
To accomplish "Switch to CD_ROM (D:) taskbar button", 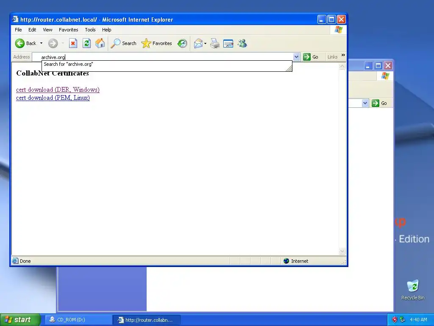I will click(x=78, y=320).
